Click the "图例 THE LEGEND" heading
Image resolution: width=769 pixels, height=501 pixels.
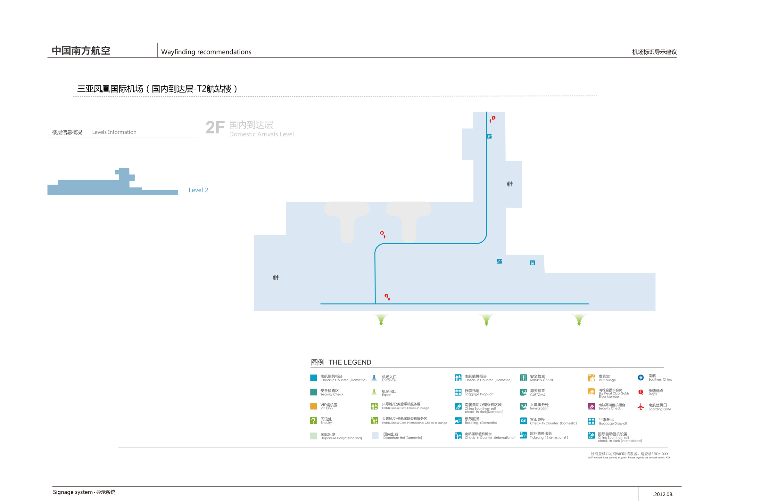pos(341,362)
